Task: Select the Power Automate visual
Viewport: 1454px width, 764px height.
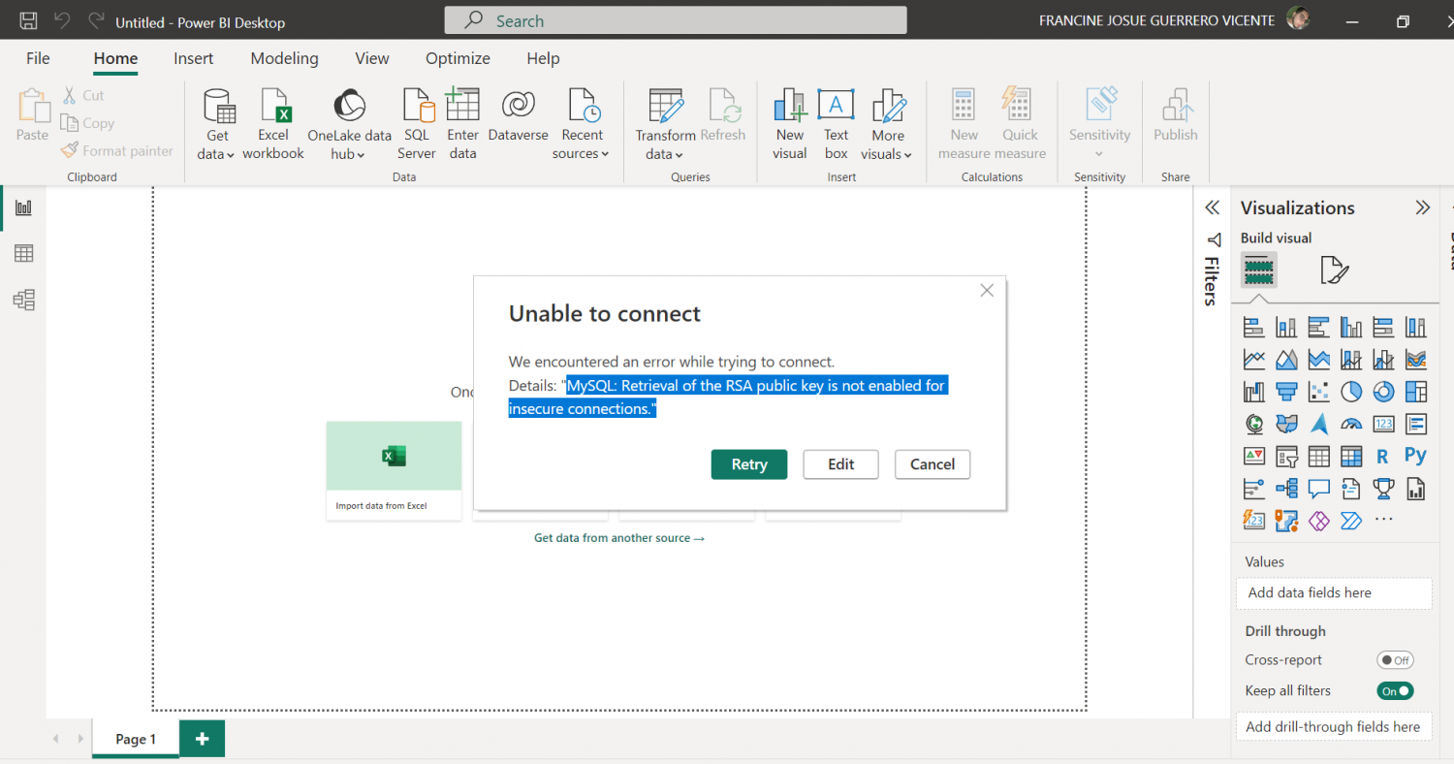Action: pyautogui.click(x=1351, y=521)
